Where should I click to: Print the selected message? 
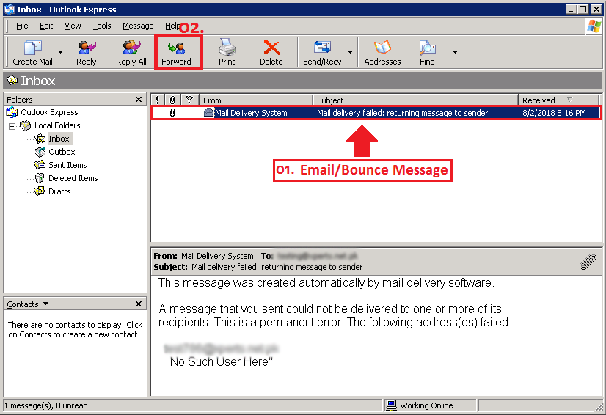227,52
